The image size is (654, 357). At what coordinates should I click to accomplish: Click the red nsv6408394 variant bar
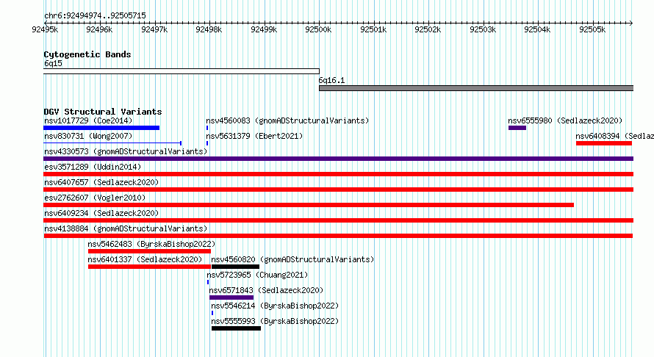(604, 143)
